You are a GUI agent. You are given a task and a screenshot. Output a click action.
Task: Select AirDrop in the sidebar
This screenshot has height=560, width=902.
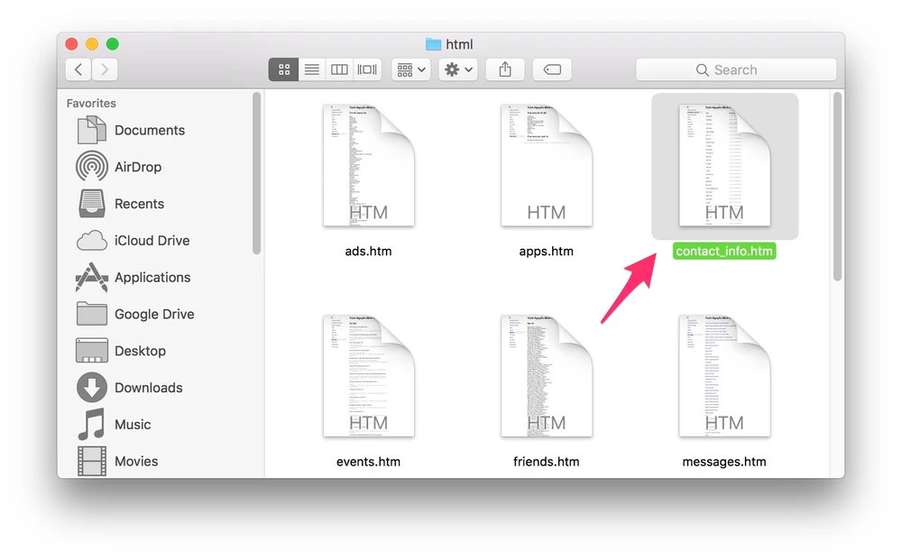[137, 167]
